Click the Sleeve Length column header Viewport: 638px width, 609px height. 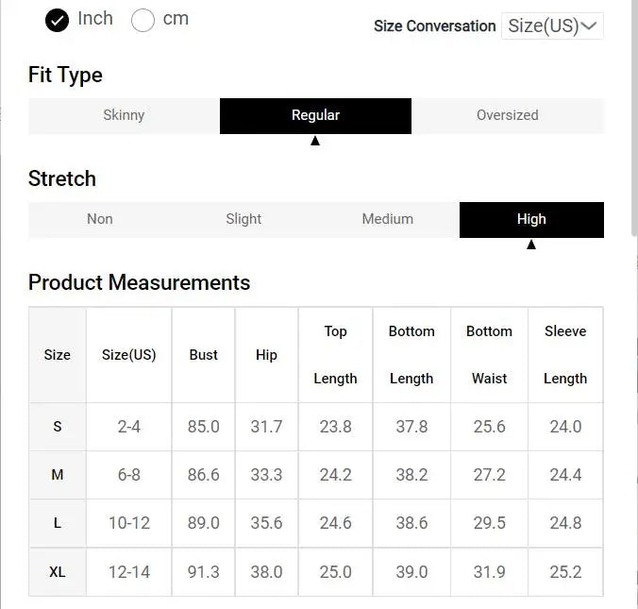coord(565,355)
